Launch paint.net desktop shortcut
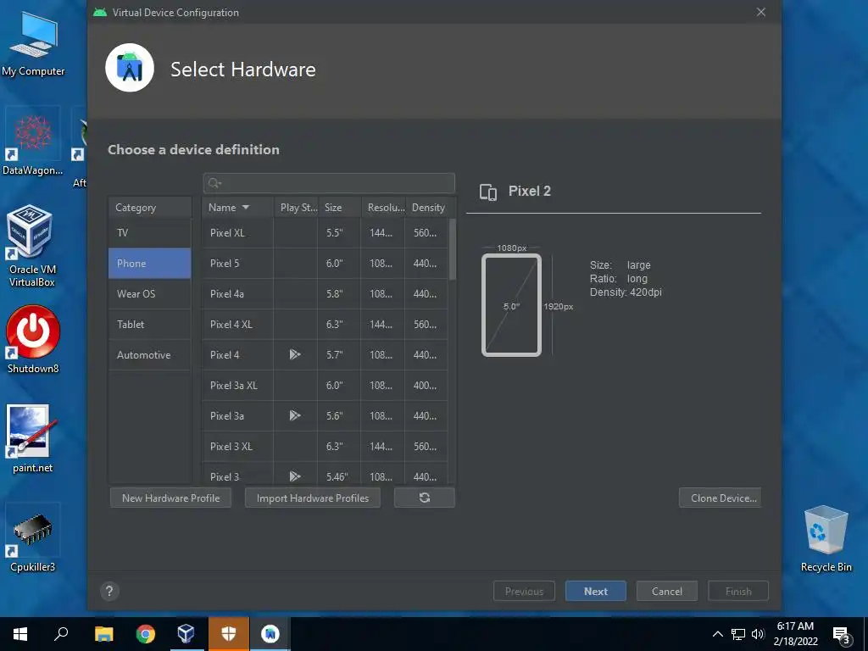This screenshot has height=651, width=868. click(x=32, y=438)
